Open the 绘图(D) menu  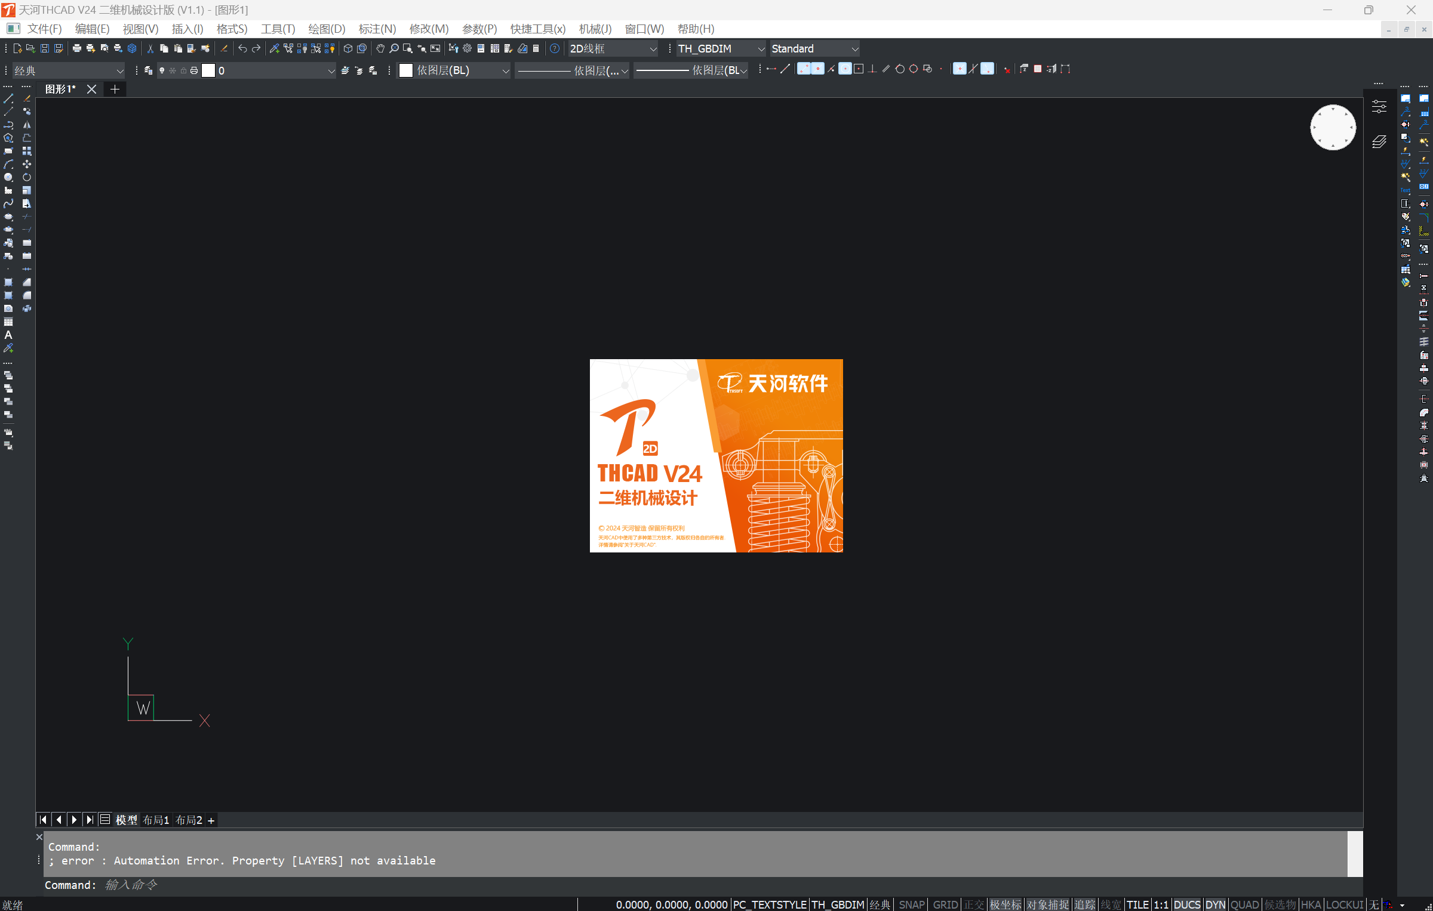point(327,29)
